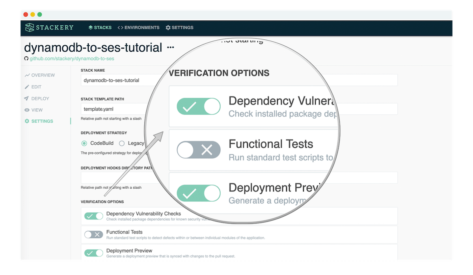The height and width of the screenshot is (275, 473).
Task: Open the stack ellipsis options menu
Action: (x=170, y=48)
